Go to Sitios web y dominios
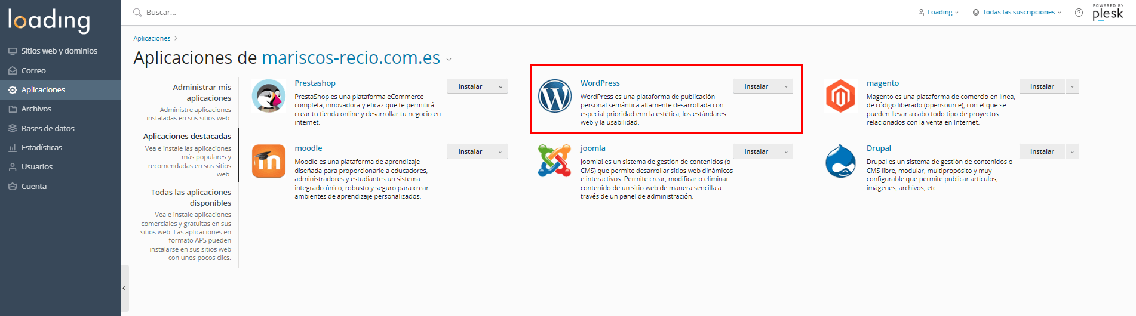Image resolution: width=1136 pixels, height=316 pixels. coord(60,51)
